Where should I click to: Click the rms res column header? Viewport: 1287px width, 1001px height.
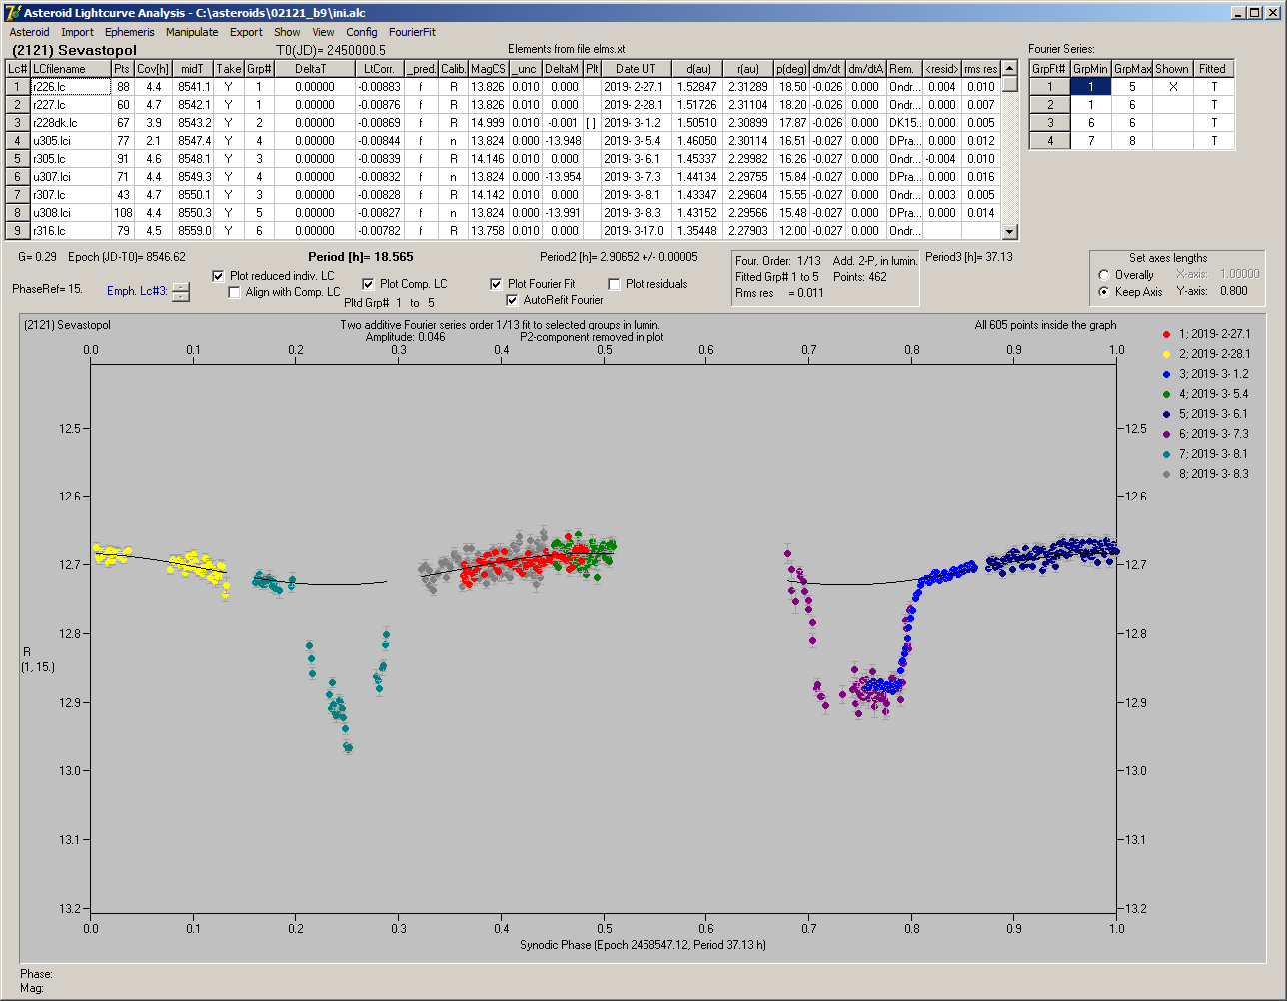click(981, 69)
